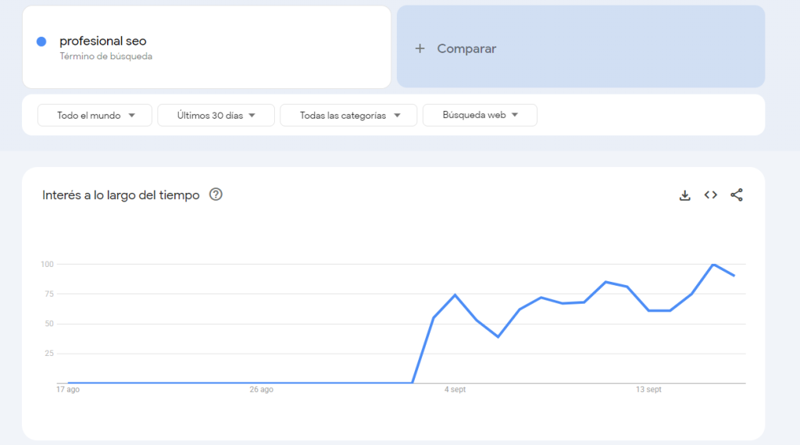The image size is (800, 445).
Task: Click the Interés a lo largo del tiempo title
Action: point(121,195)
